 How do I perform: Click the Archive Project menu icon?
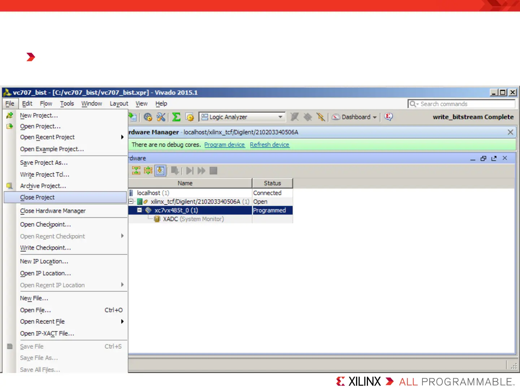coord(10,186)
